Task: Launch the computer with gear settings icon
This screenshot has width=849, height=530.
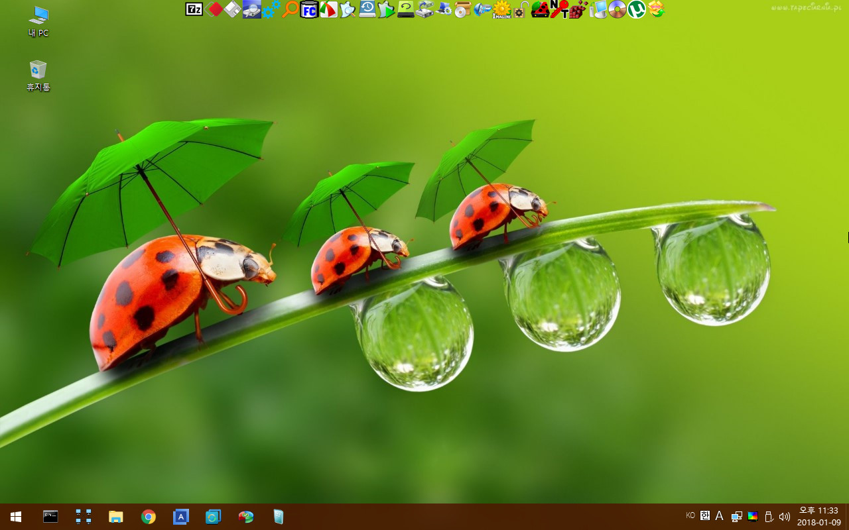Action: [444, 9]
